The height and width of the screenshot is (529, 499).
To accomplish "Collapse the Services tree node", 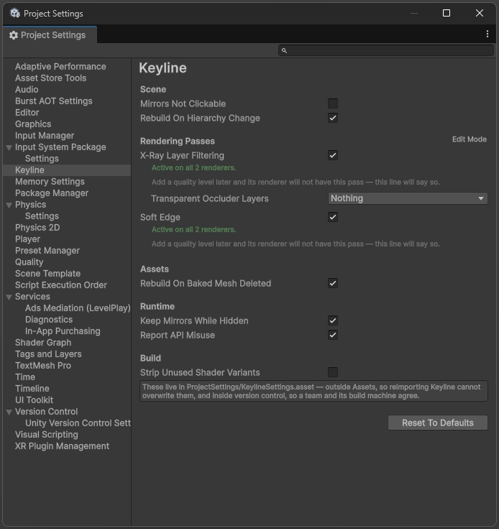I will tap(9, 297).
